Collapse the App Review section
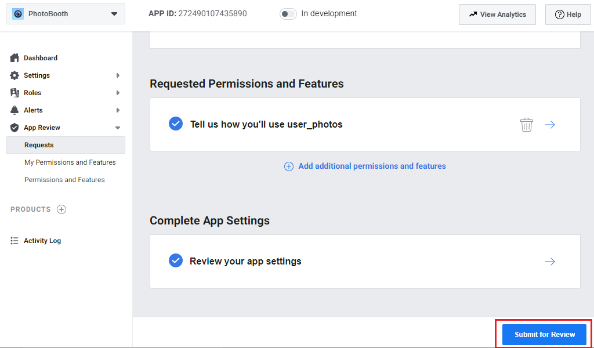 point(118,128)
